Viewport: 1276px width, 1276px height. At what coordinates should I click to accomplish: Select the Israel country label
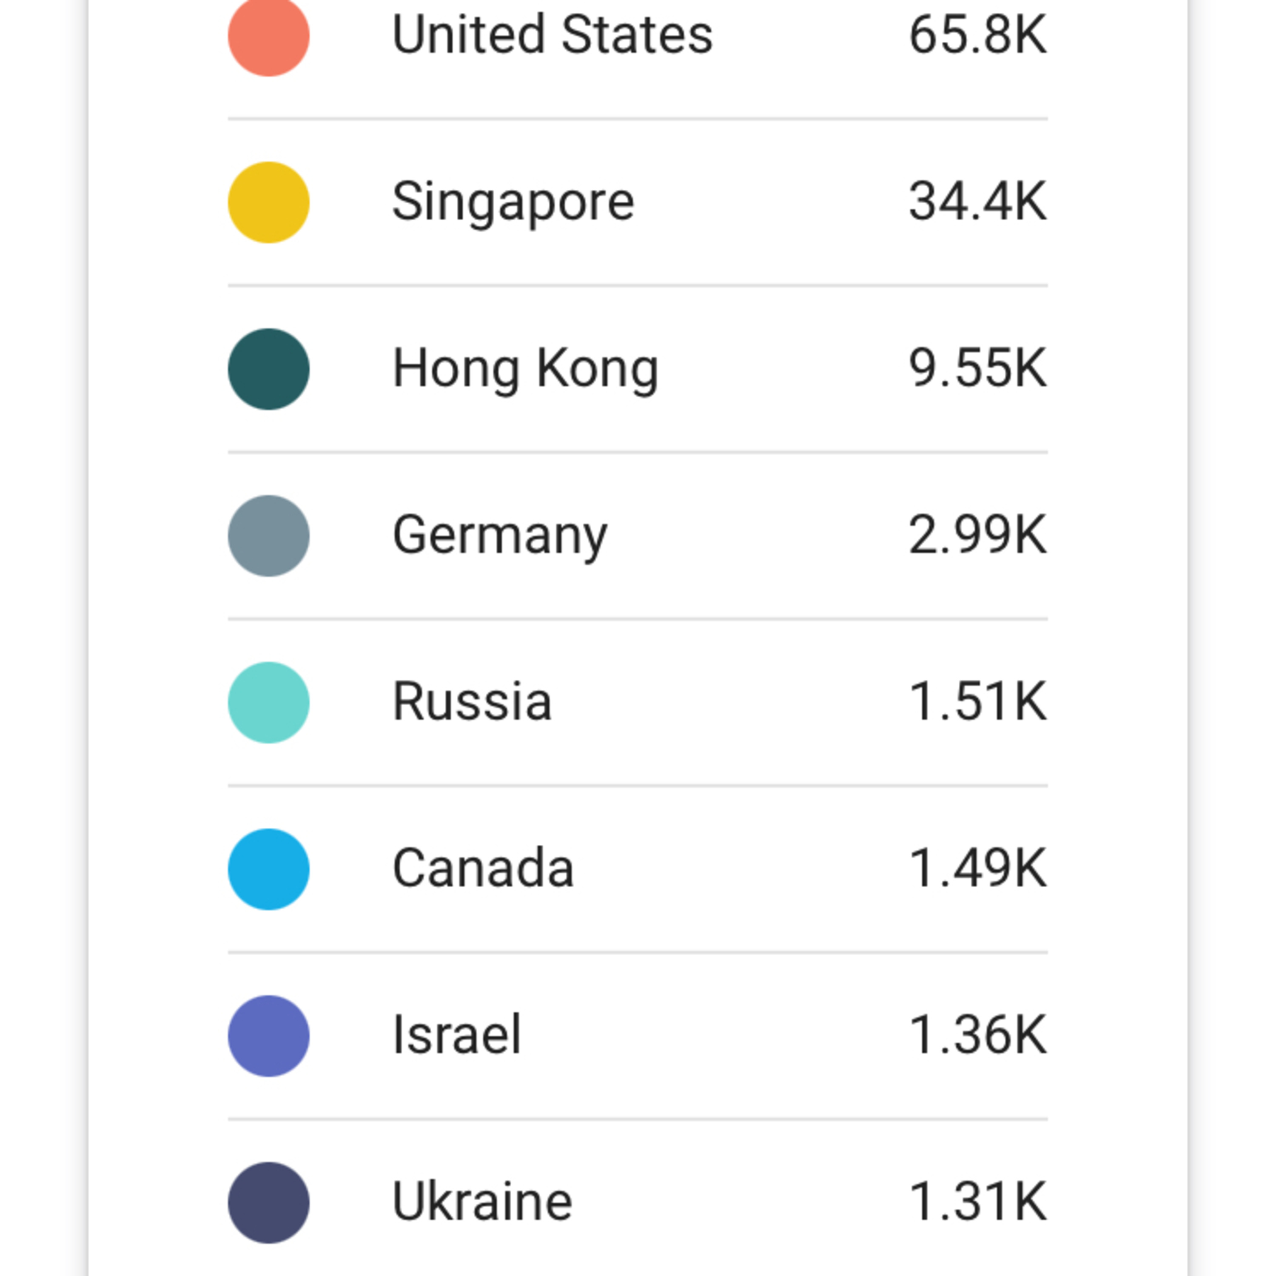[x=456, y=1035]
